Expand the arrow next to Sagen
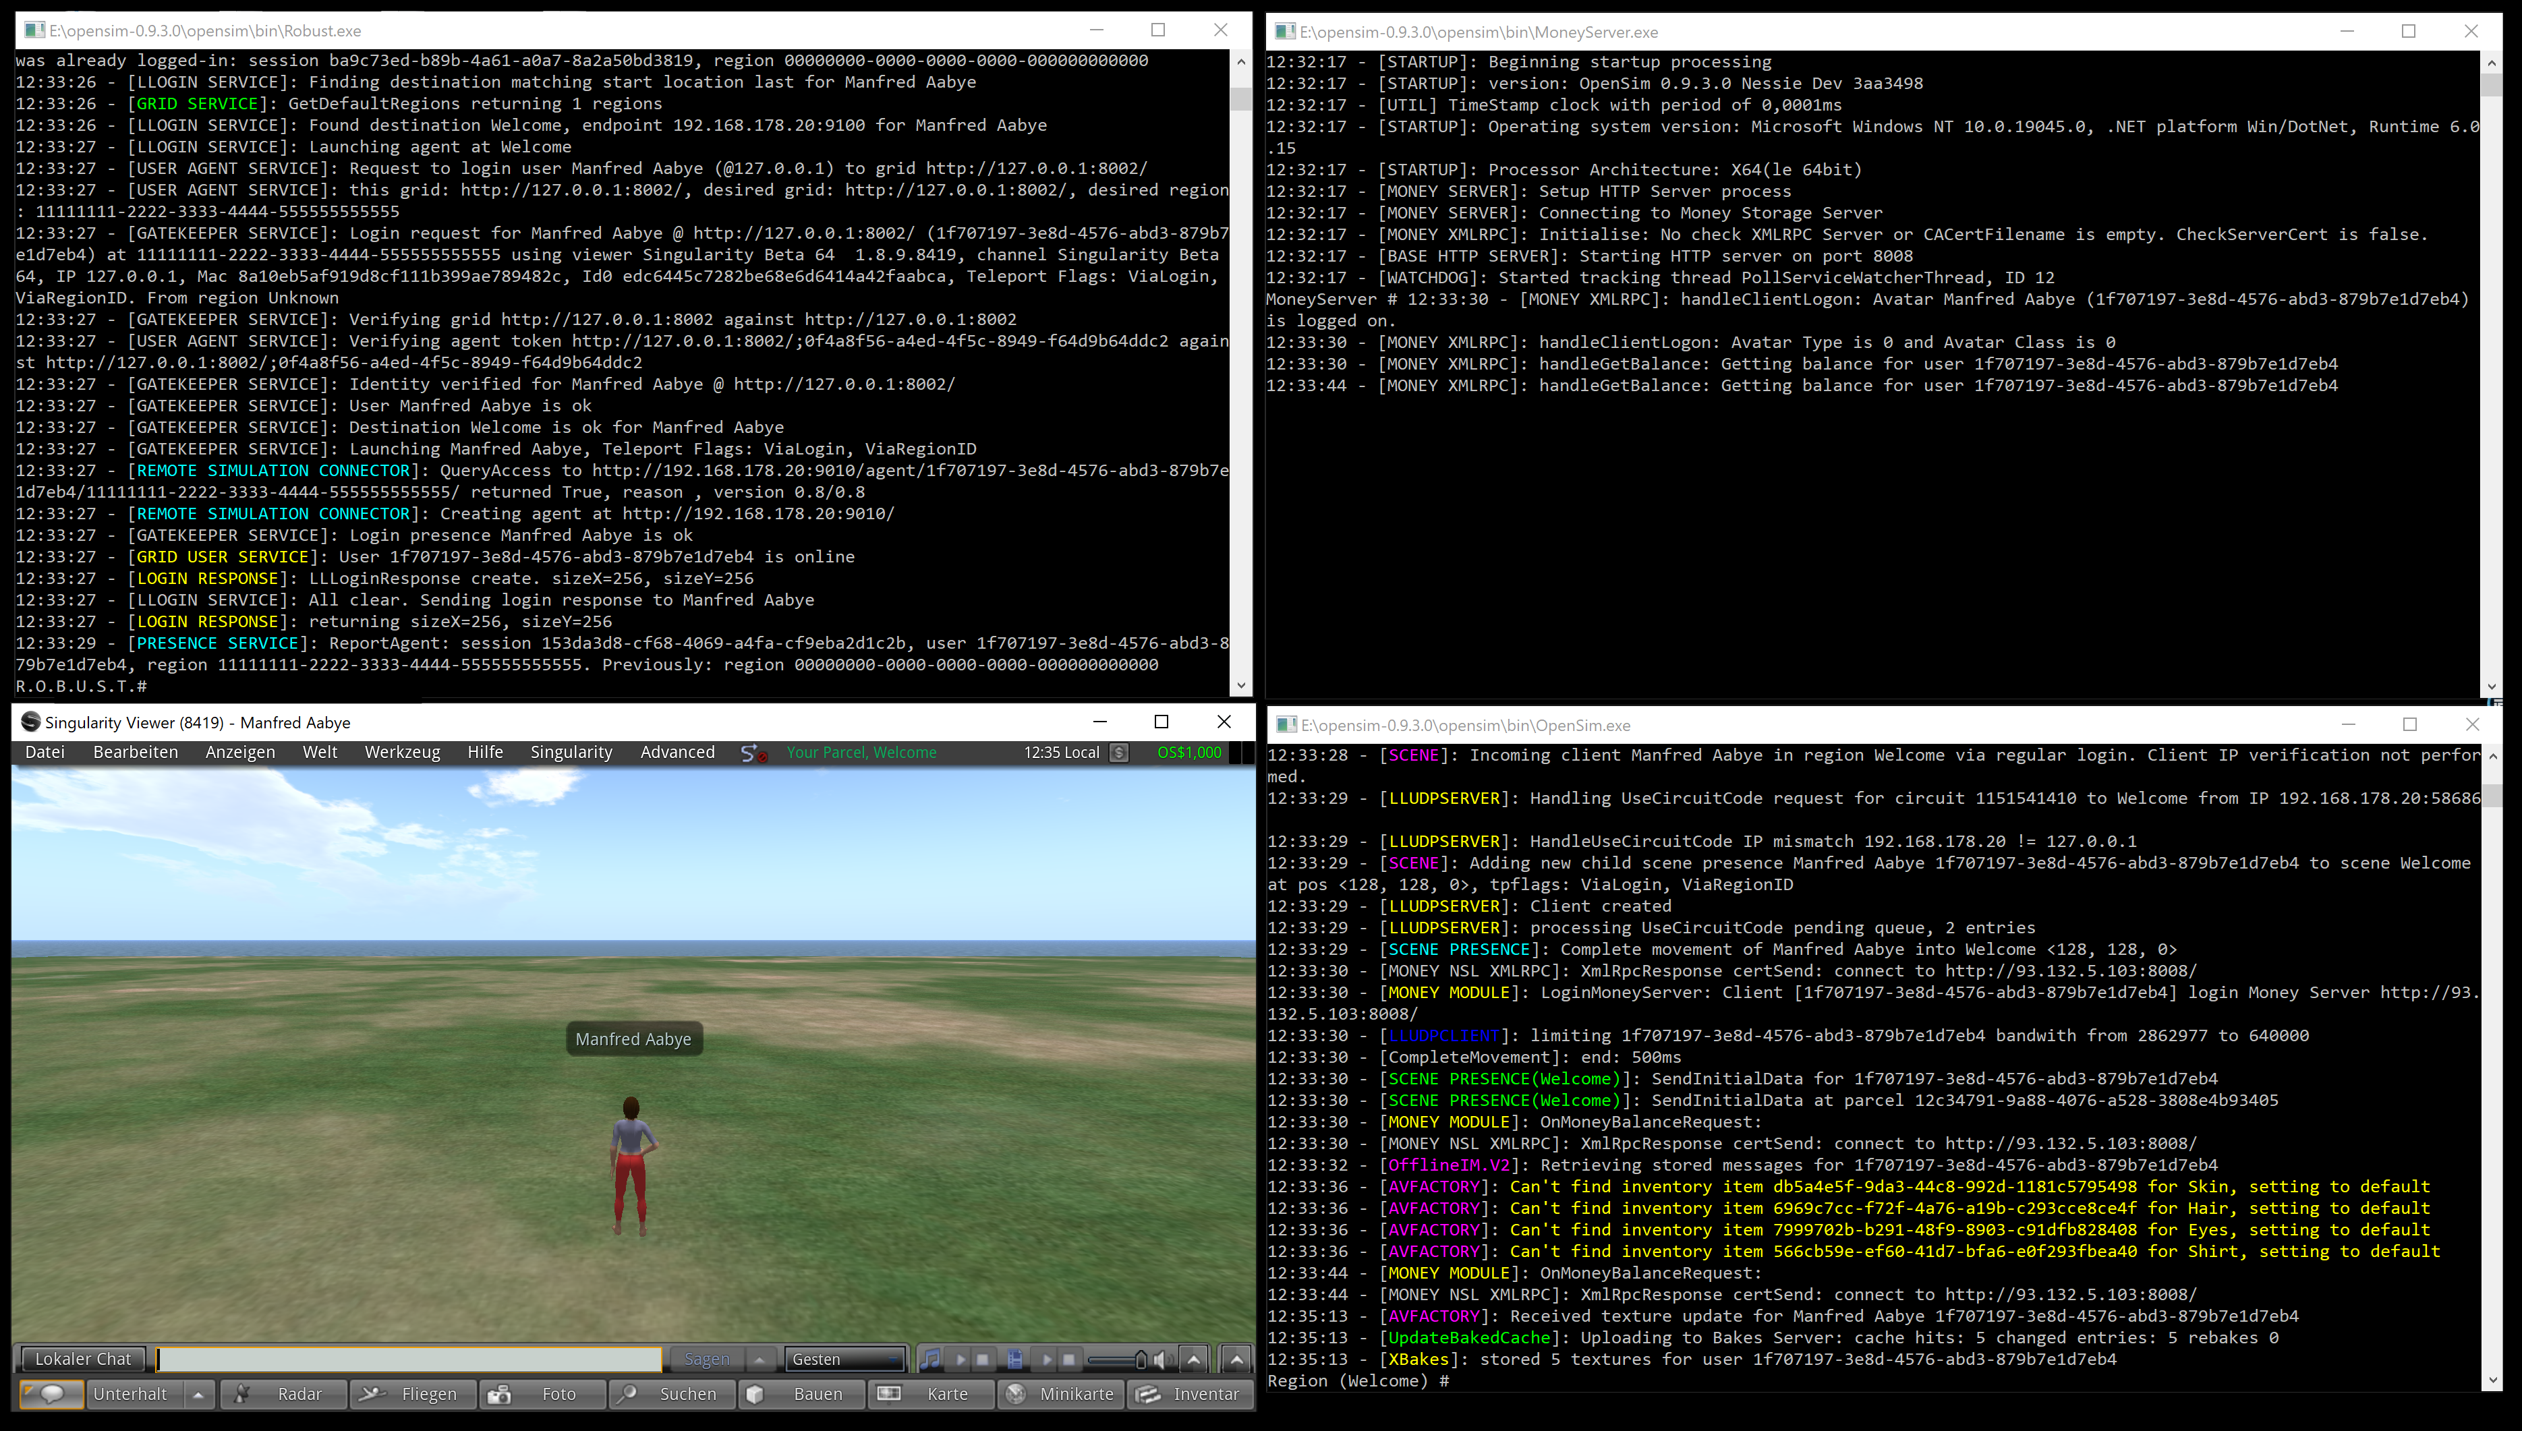Screen dimensions: 2522x1431 tap(759, 1360)
